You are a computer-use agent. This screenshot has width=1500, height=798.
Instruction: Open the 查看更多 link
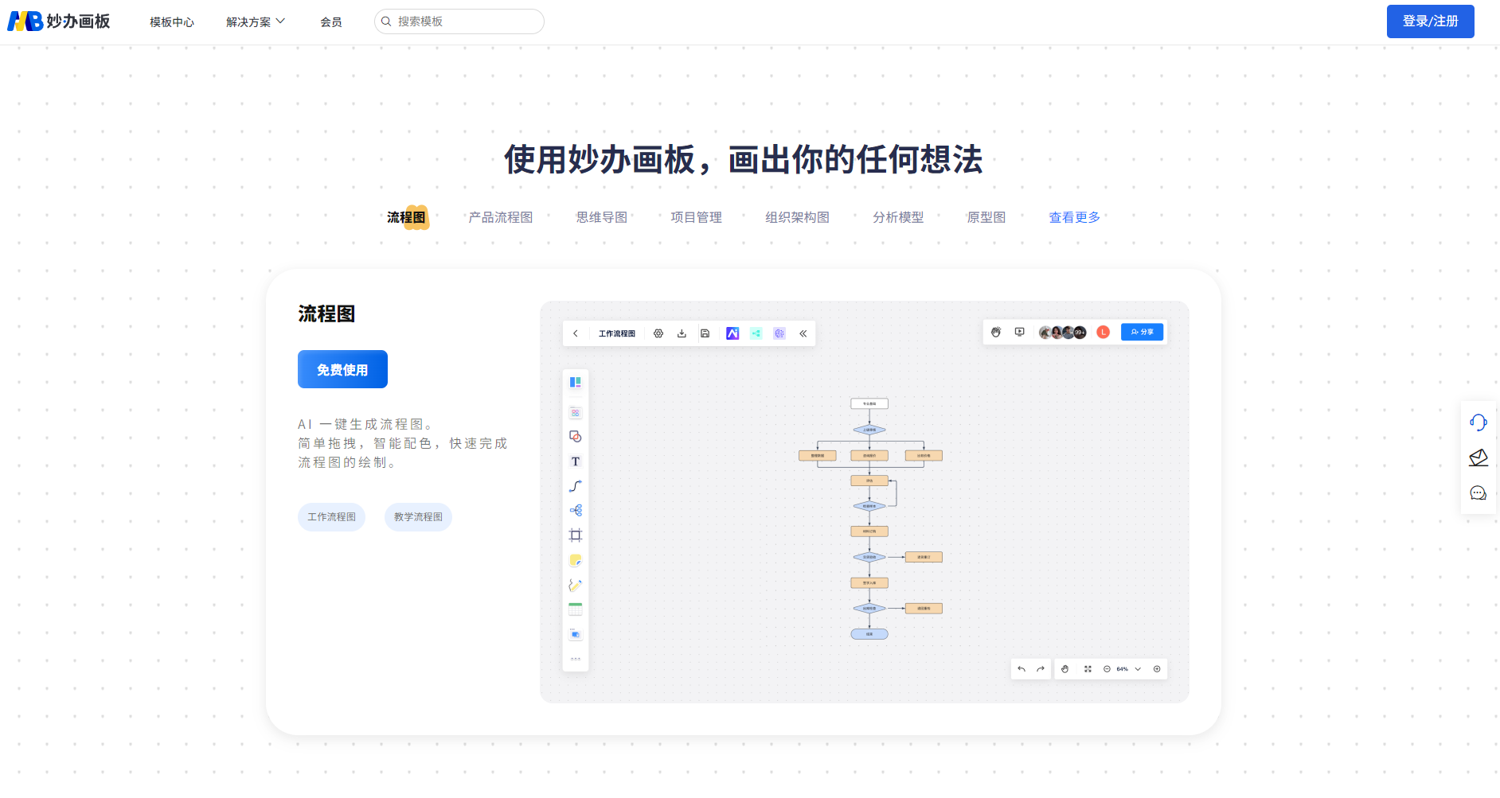click(1074, 217)
